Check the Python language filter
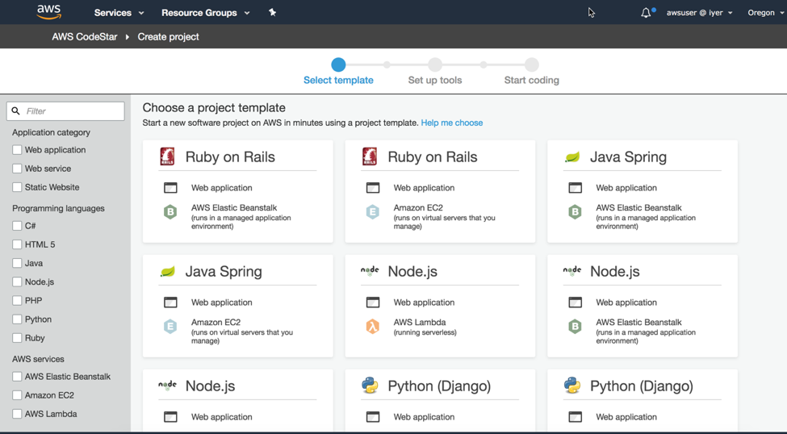This screenshot has width=787, height=434. click(17, 319)
